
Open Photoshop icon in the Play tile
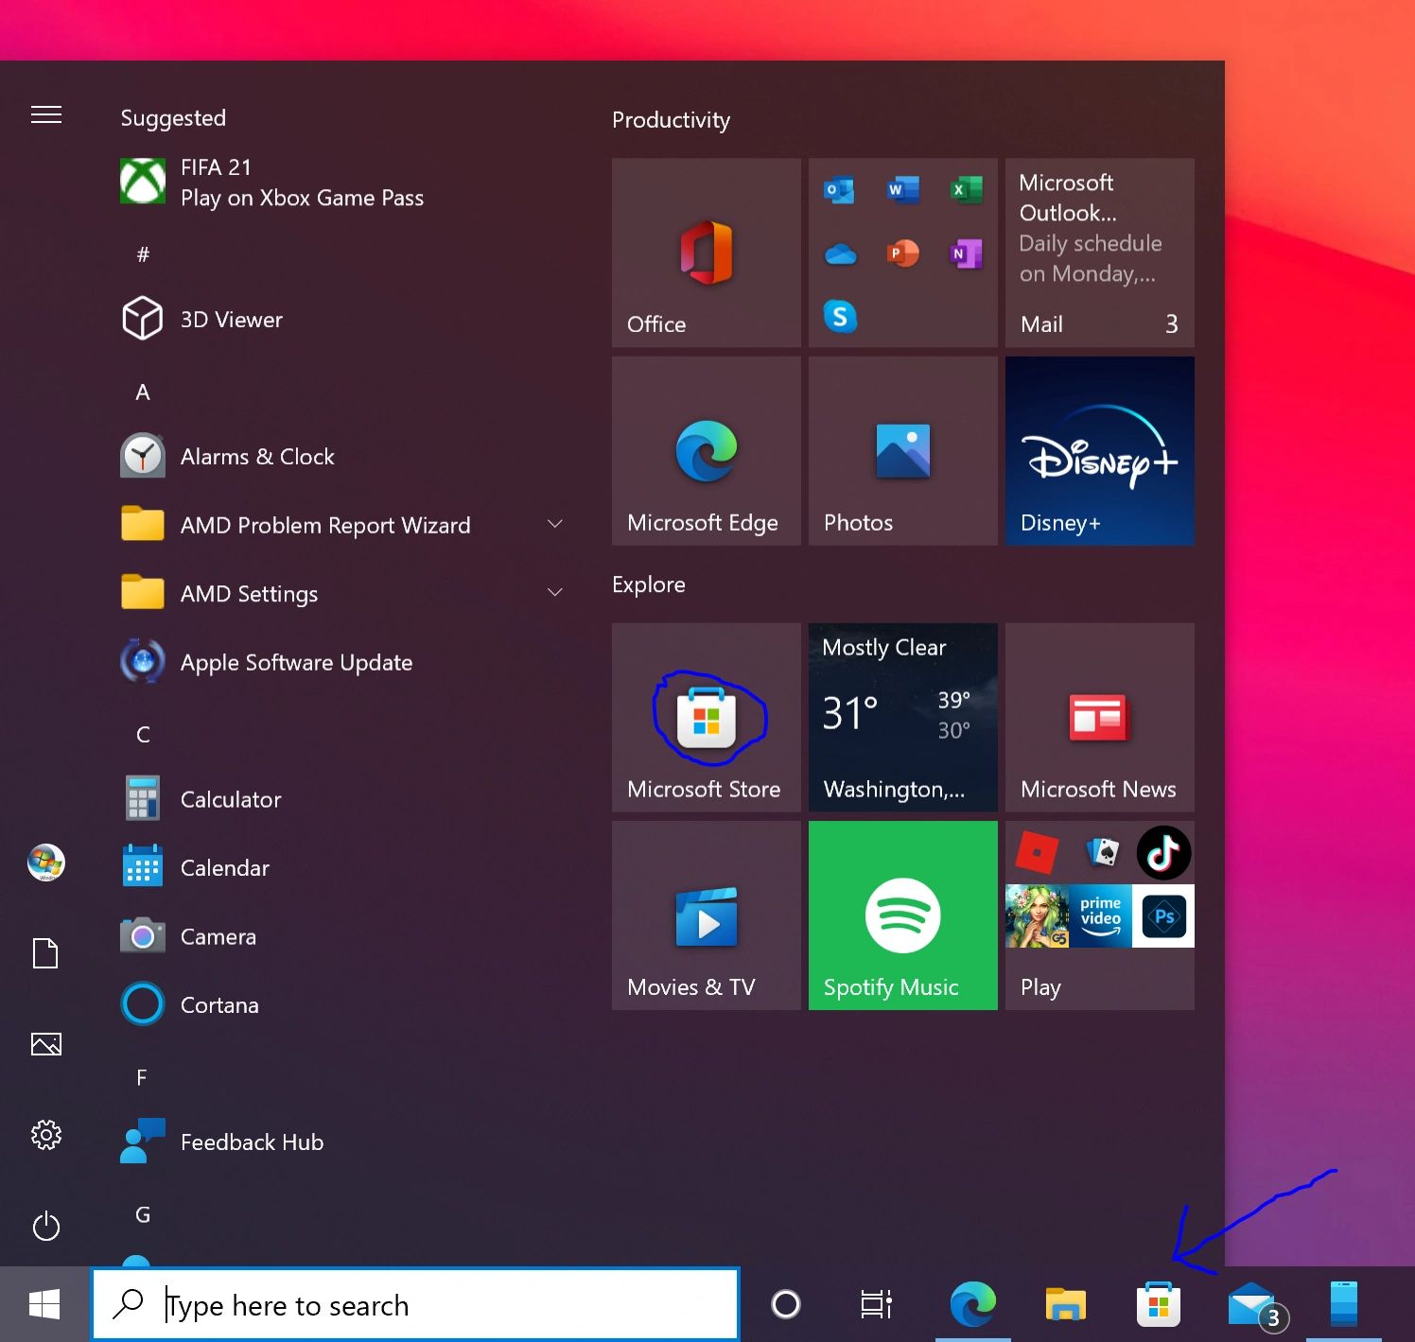click(x=1163, y=916)
